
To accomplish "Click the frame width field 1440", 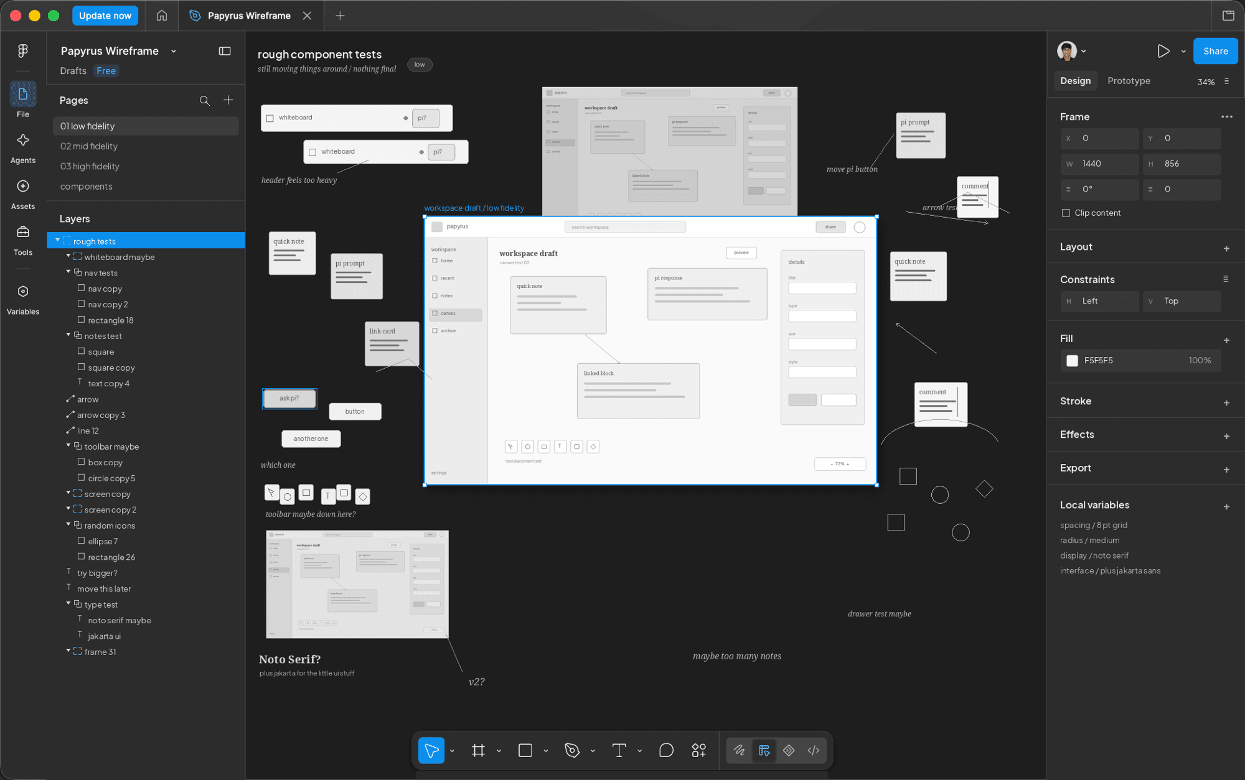I will pos(1099,164).
